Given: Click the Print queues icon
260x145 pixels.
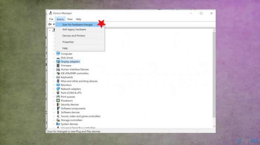Looking at the screenshot, I should 58,97.
